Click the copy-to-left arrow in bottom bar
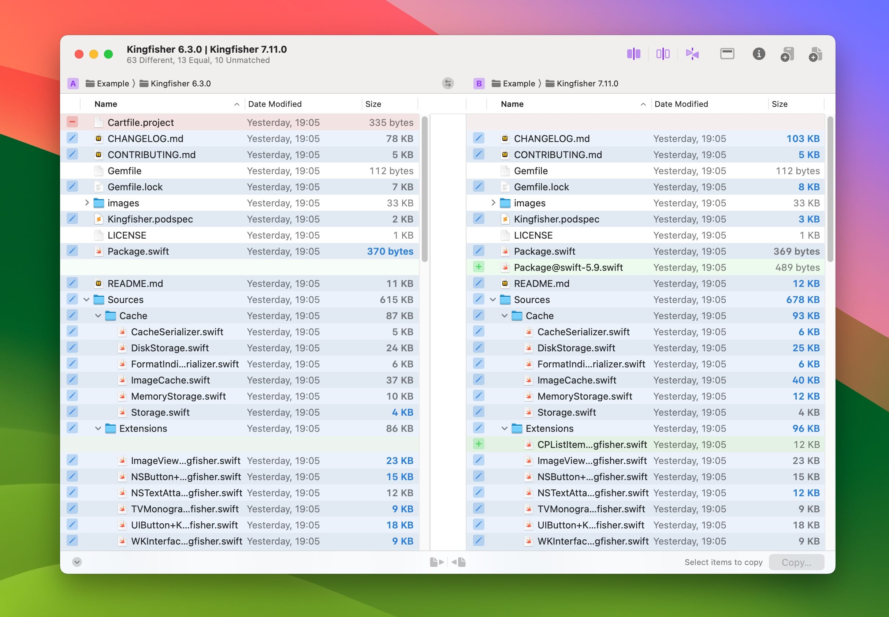This screenshot has height=617, width=889. point(459,562)
